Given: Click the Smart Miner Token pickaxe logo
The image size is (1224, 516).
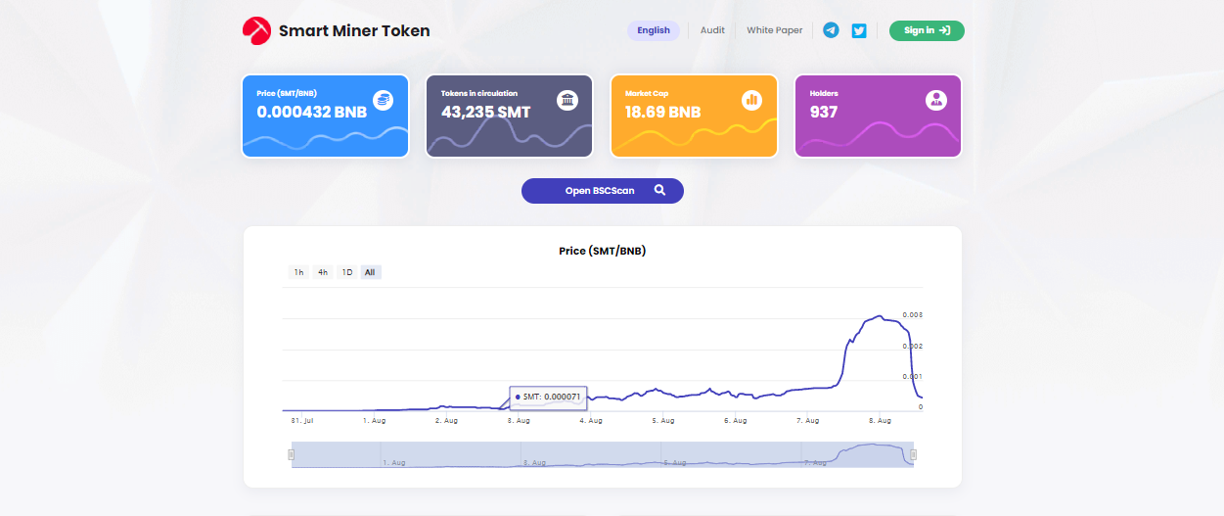Looking at the screenshot, I should (x=256, y=30).
